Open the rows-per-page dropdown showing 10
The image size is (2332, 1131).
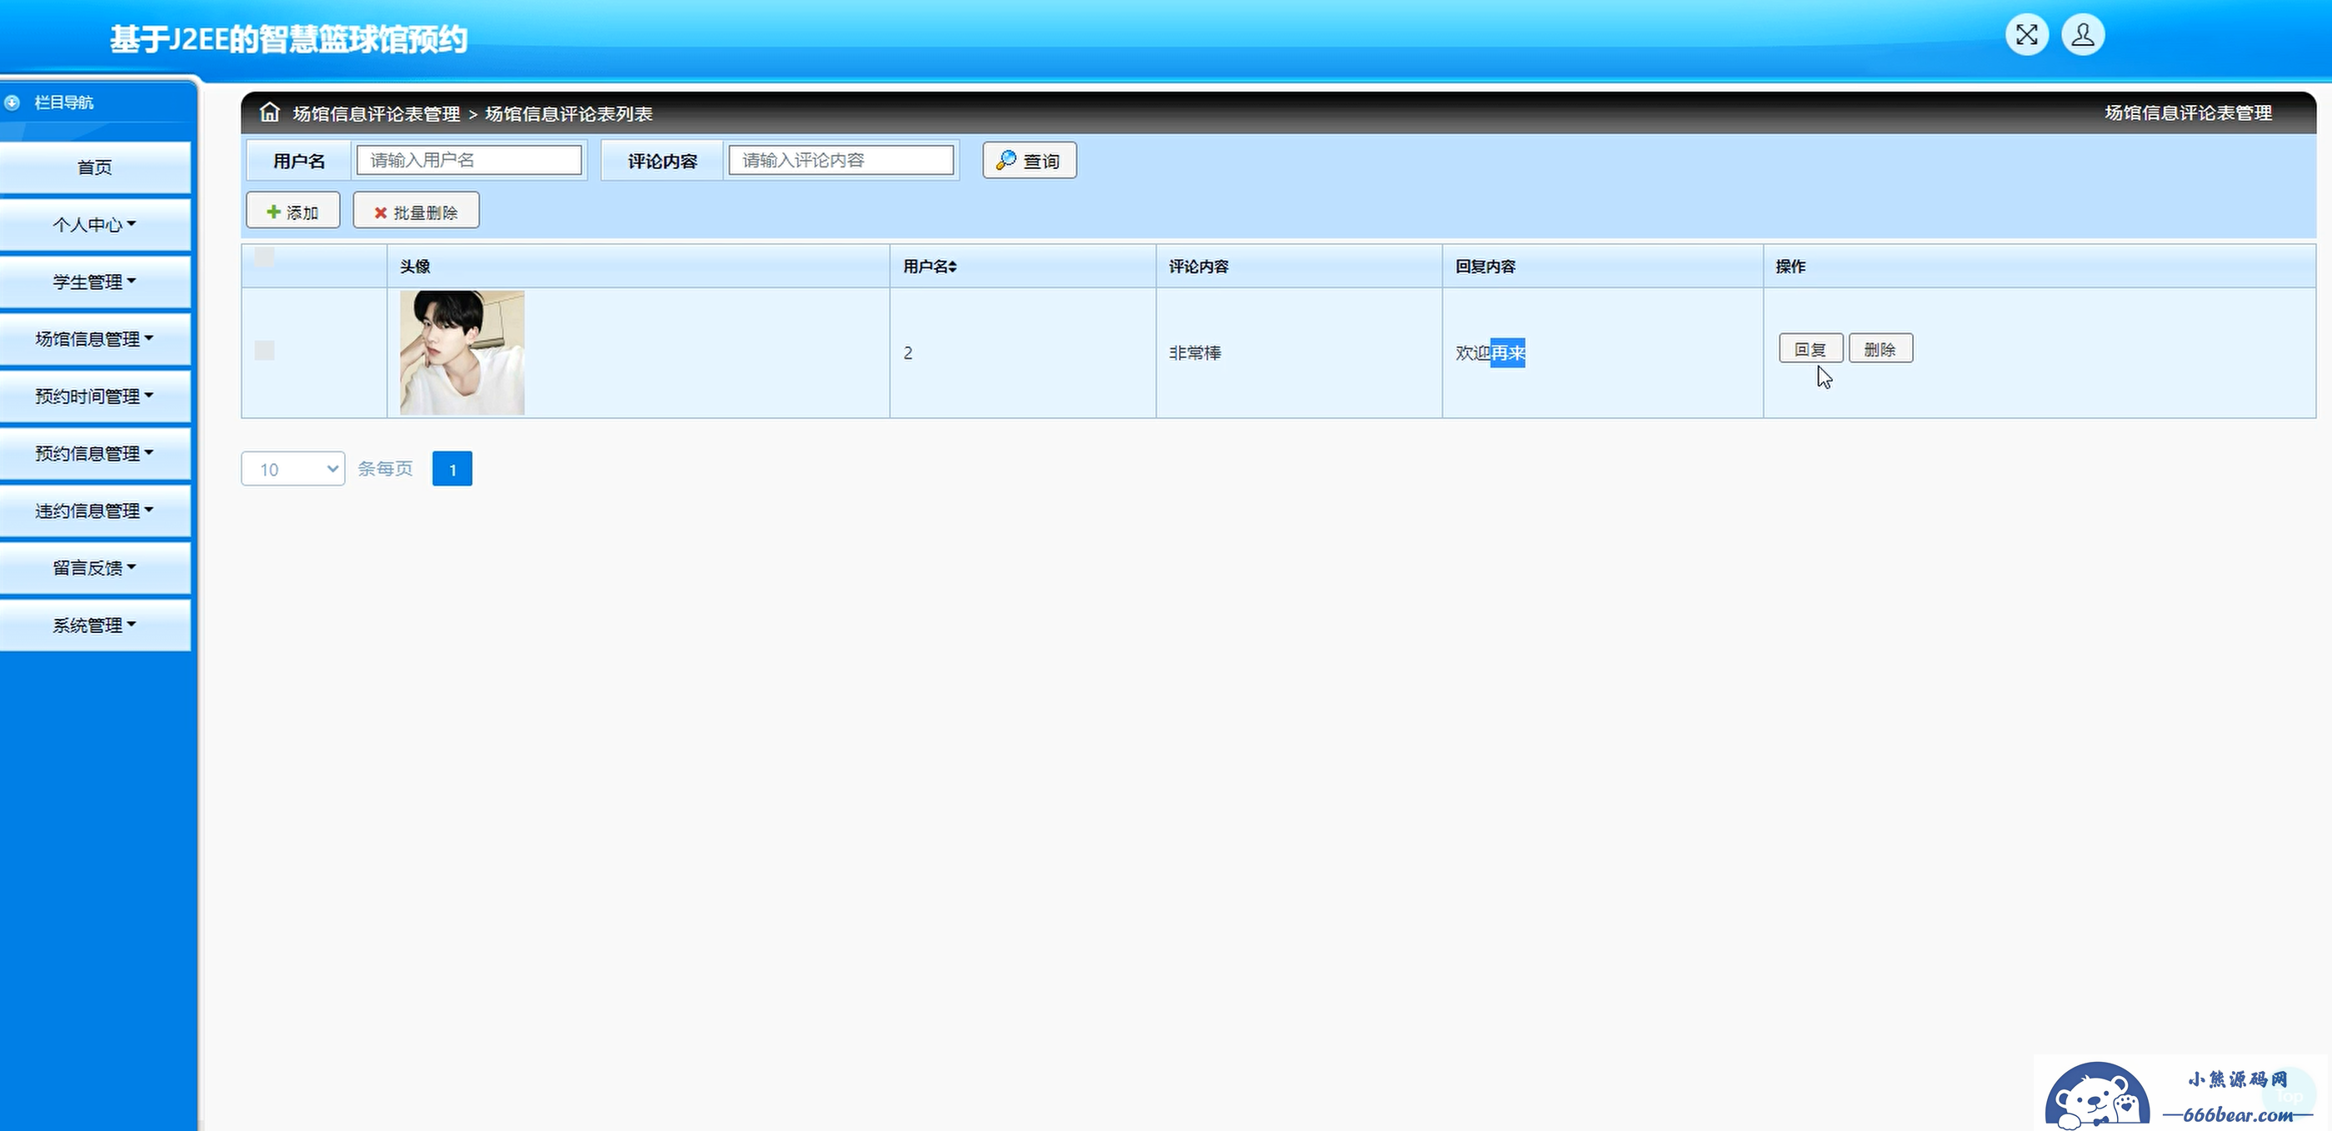293,469
